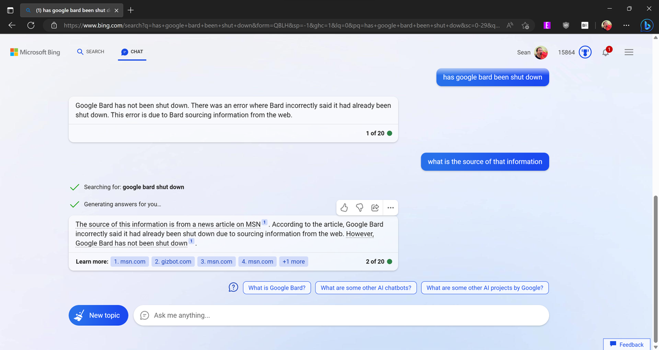Open the uBlock extension in the toolbar
The width and height of the screenshot is (659, 350).
566,25
